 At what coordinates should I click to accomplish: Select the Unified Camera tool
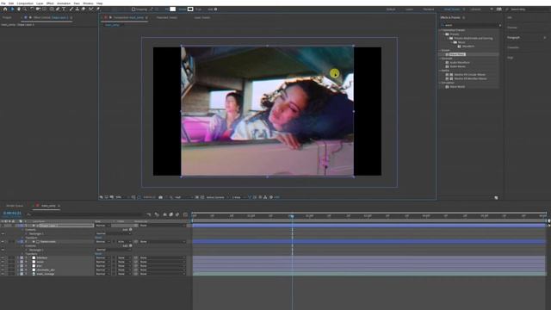(38, 9)
